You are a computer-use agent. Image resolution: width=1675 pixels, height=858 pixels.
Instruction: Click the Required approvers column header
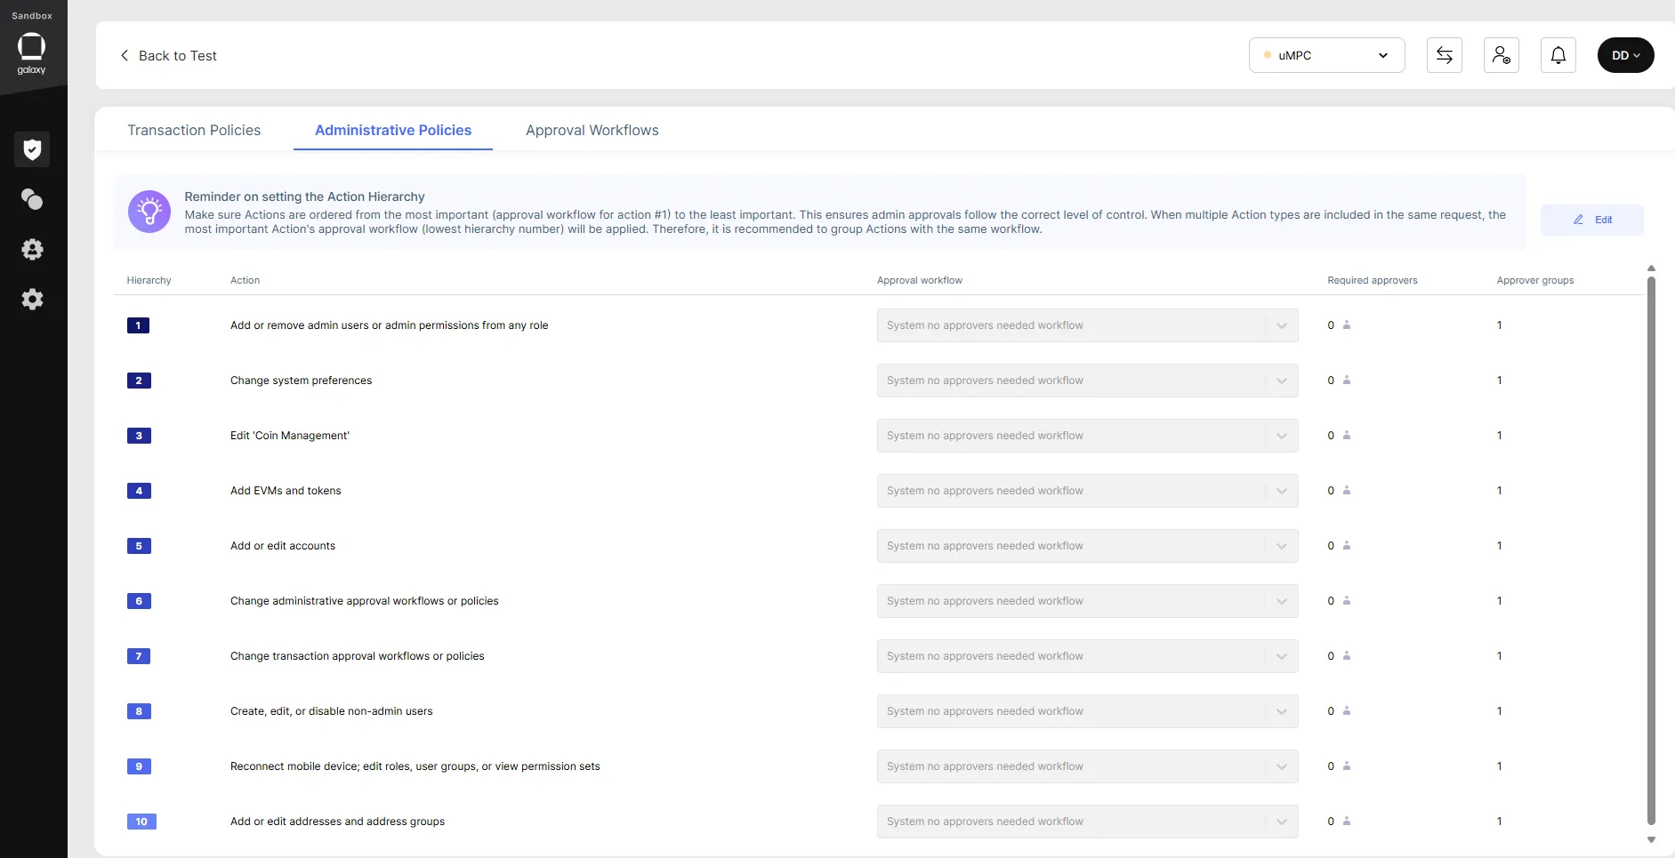[1373, 280]
